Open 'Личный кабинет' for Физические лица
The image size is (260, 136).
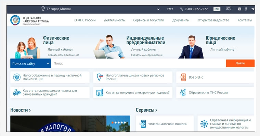click(60, 49)
